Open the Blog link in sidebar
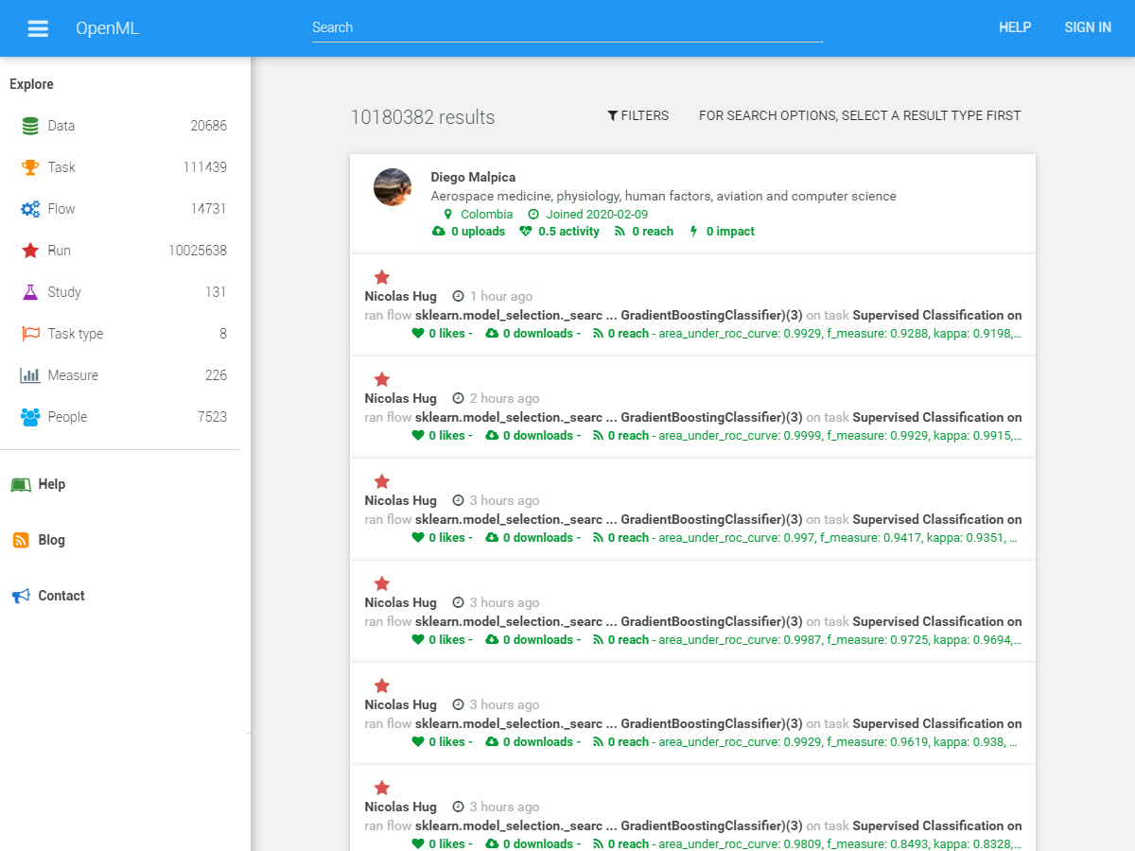 point(51,540)
